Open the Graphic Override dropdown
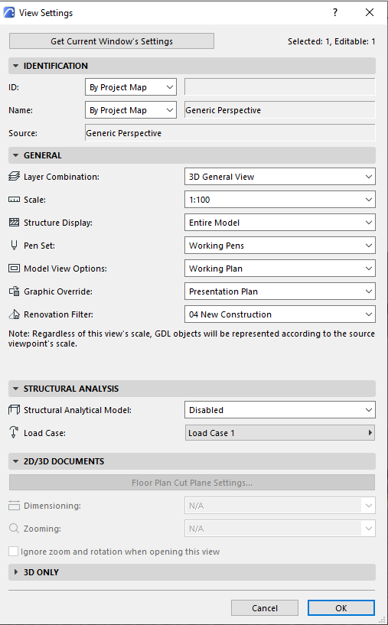The height and width of the screenshot is (625, 388). (x=280, y=291)
